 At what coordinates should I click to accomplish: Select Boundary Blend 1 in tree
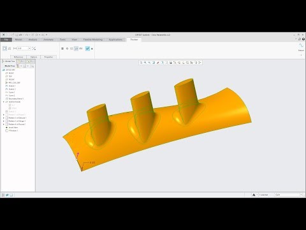coord(15,99)
